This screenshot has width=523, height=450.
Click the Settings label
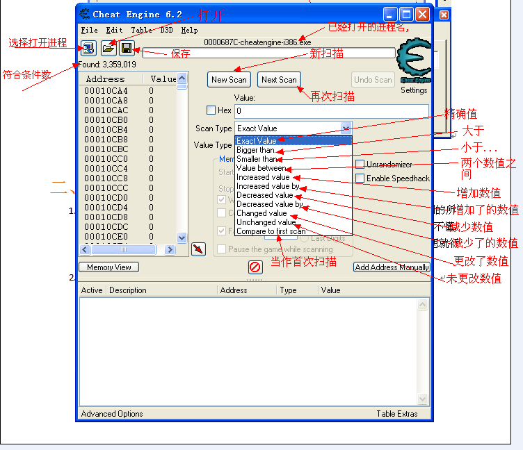(414, 90)
